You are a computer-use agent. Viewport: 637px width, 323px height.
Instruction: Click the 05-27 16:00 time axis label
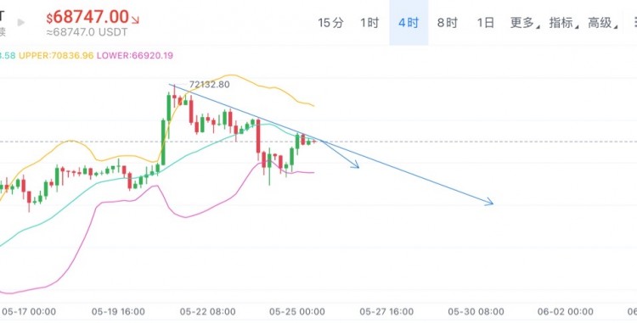386,312
